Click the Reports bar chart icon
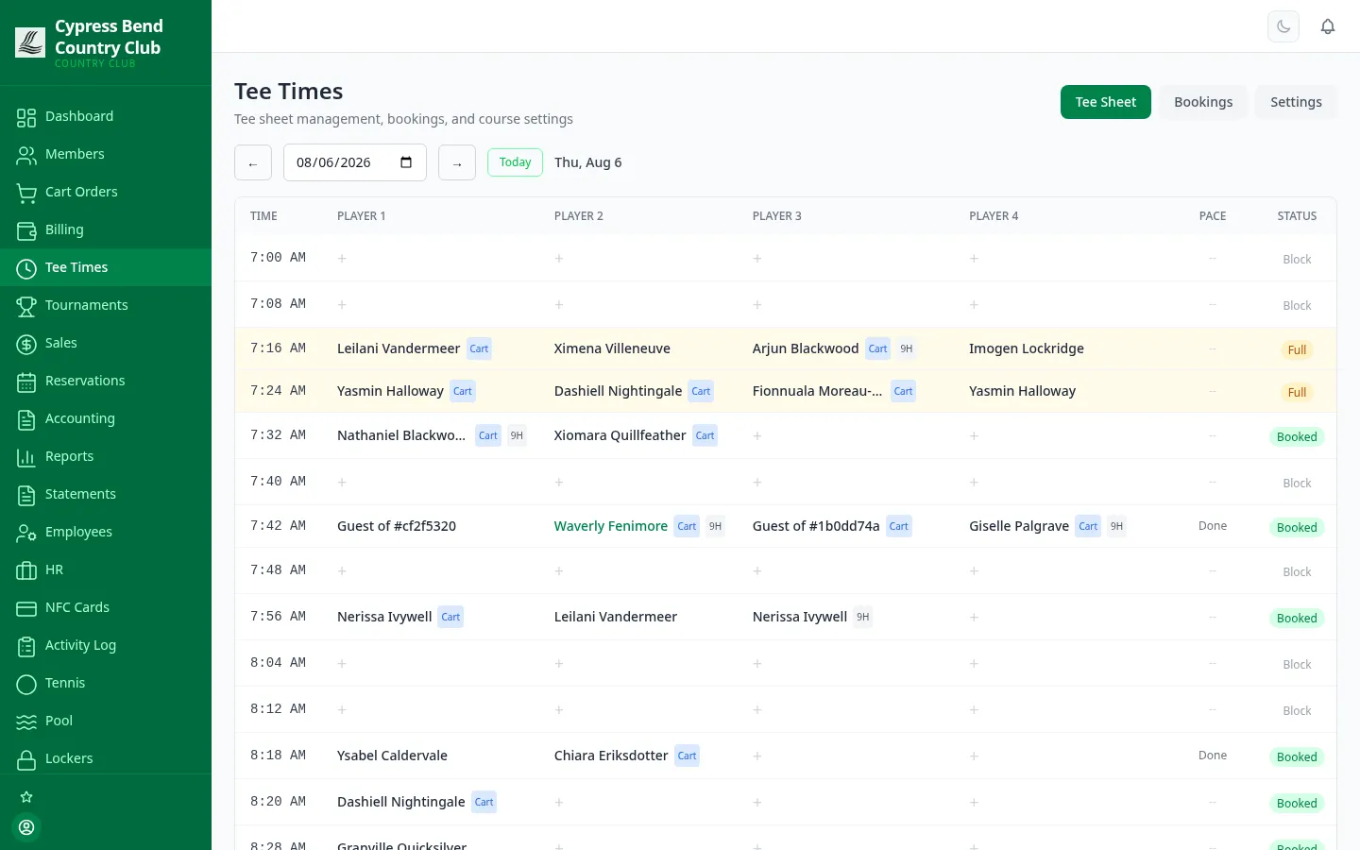Screen dimensions: 1360x850 (x=26, y=457)
